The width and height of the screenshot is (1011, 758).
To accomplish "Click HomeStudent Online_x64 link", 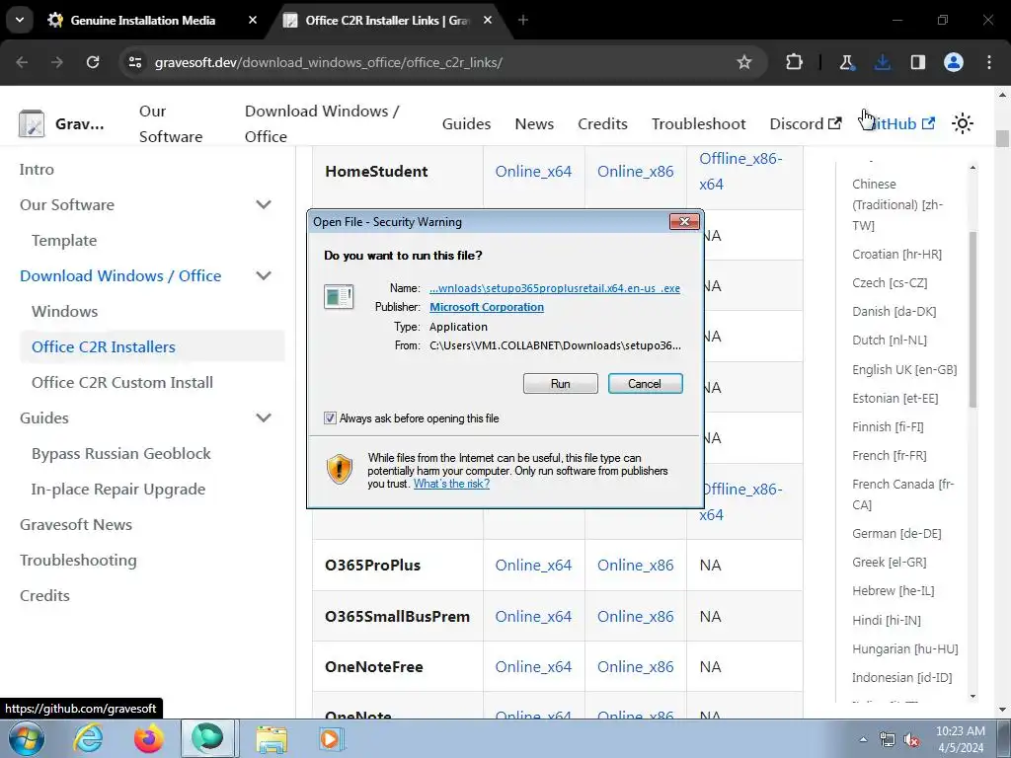I will pyautogui.click(x=533, y=172).
